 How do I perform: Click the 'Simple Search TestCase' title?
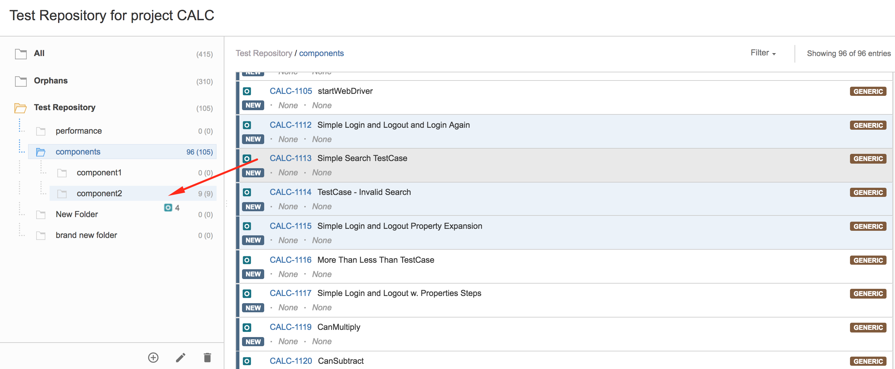point(362,158)
